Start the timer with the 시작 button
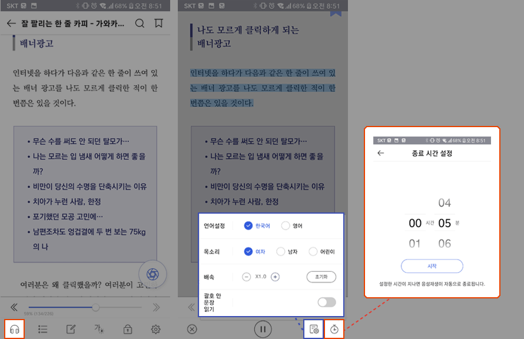Viewport: 524px width, 339px height. tap(432, 265)
